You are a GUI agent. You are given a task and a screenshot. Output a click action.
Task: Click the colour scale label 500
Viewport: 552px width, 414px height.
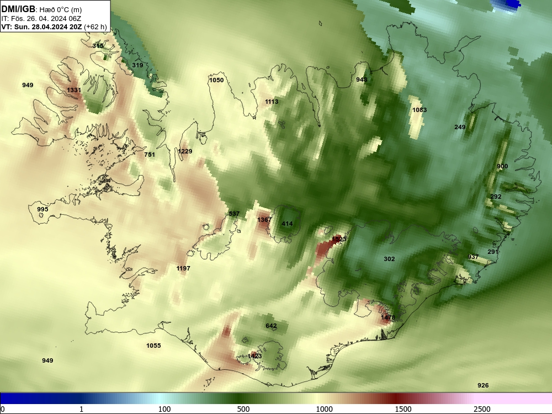(x=243, y=409)
